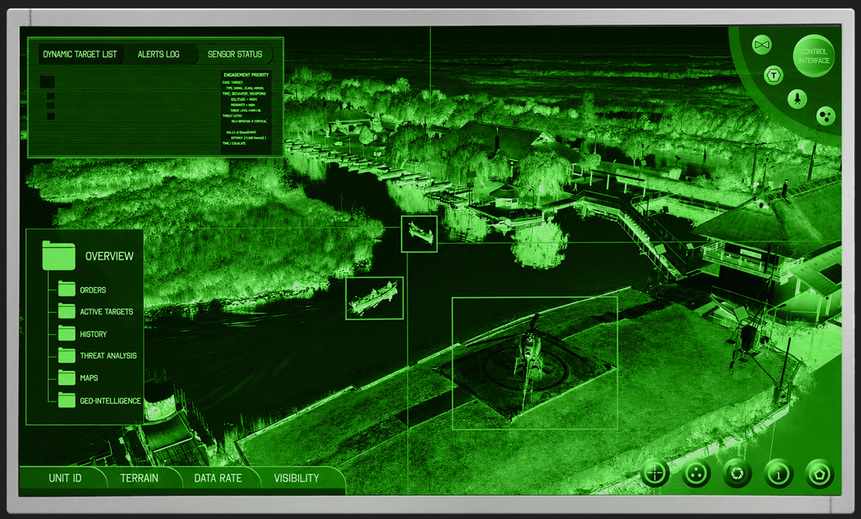Select the crosshair targeting icon
This screenshot has height=519, width=861.
655,473
